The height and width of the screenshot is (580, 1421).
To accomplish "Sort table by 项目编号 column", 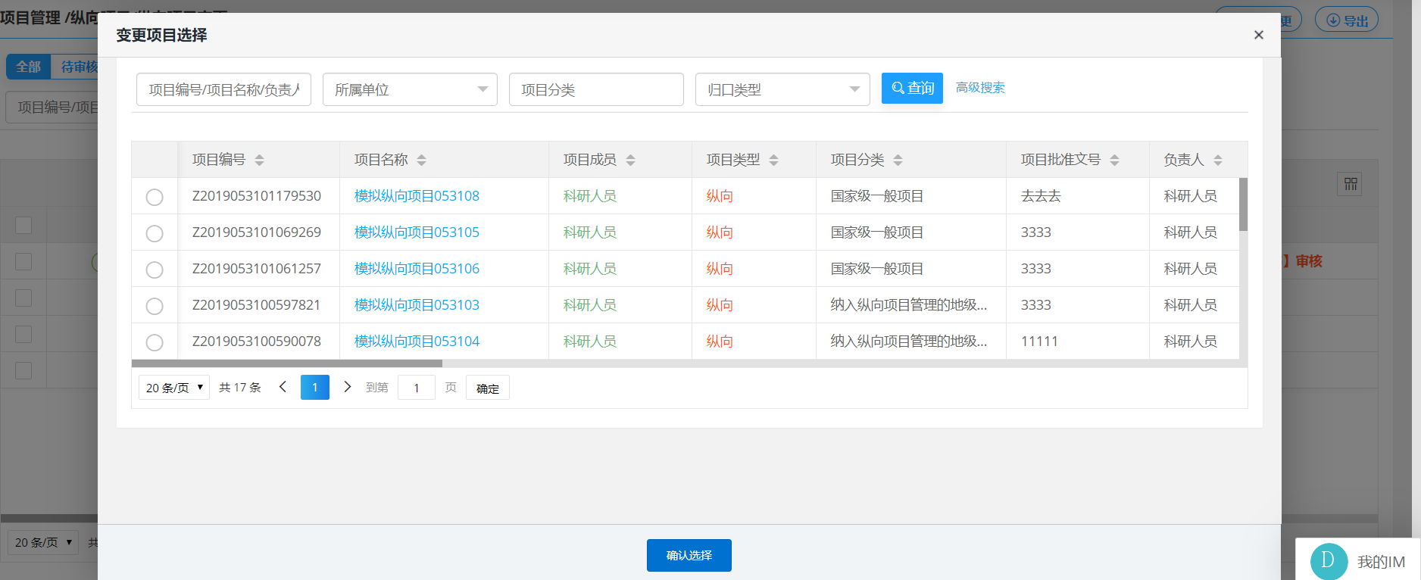I will (x=259, y=160).
